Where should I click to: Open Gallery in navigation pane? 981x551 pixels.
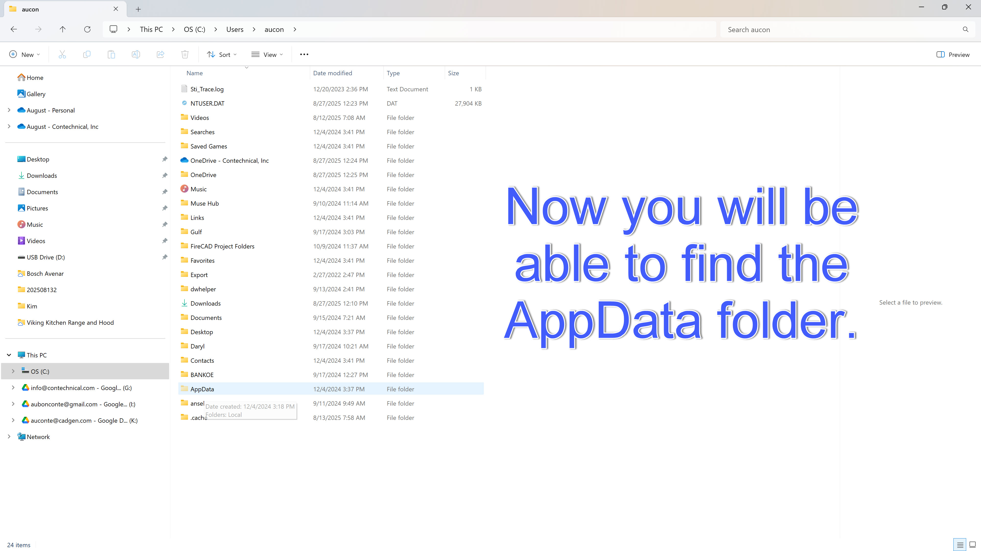tap(31, 94)
